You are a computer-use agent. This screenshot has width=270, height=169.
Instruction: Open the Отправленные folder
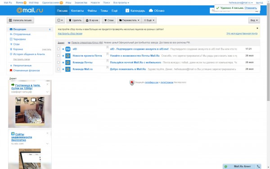(22, 34)
